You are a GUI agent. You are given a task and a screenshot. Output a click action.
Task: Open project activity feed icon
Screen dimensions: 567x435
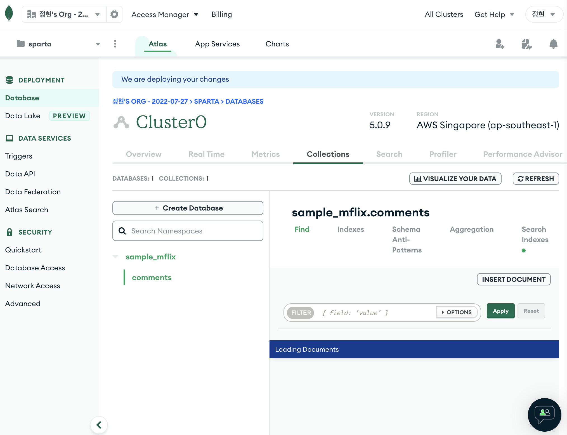(526, 44)
